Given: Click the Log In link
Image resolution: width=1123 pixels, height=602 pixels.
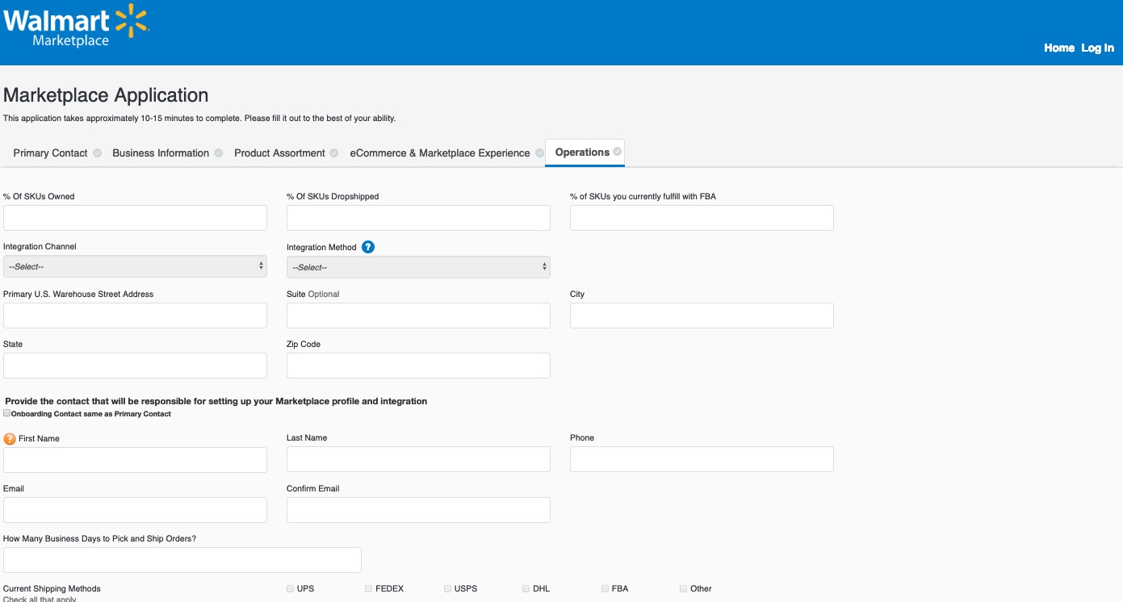Looking at the screenshot, I should click(x=1097, y=48).
